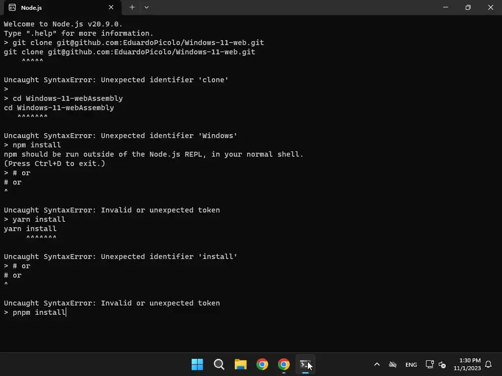Image resolution: width=502 pixels, height=376 pixels.
Task: Click the last 'Invalid or unexpected token' line
Action: point(112,303)
